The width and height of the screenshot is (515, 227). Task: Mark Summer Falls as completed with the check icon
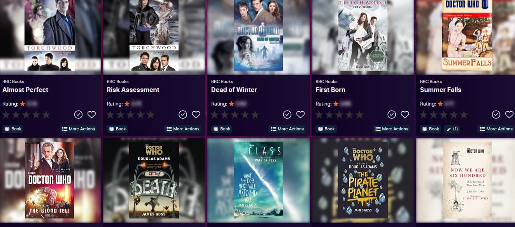(496, 114)
